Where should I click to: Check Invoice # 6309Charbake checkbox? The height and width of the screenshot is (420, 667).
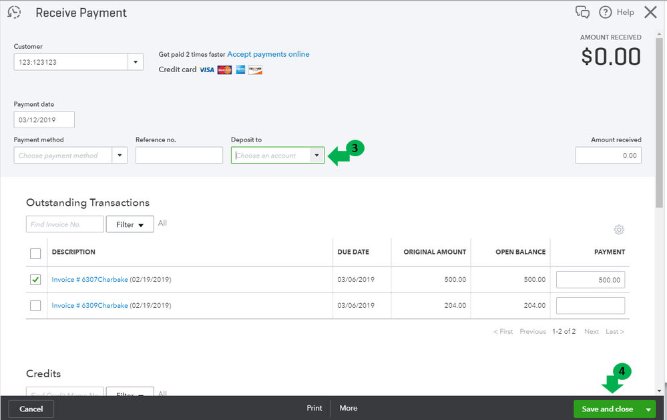[x=35, y=306]
